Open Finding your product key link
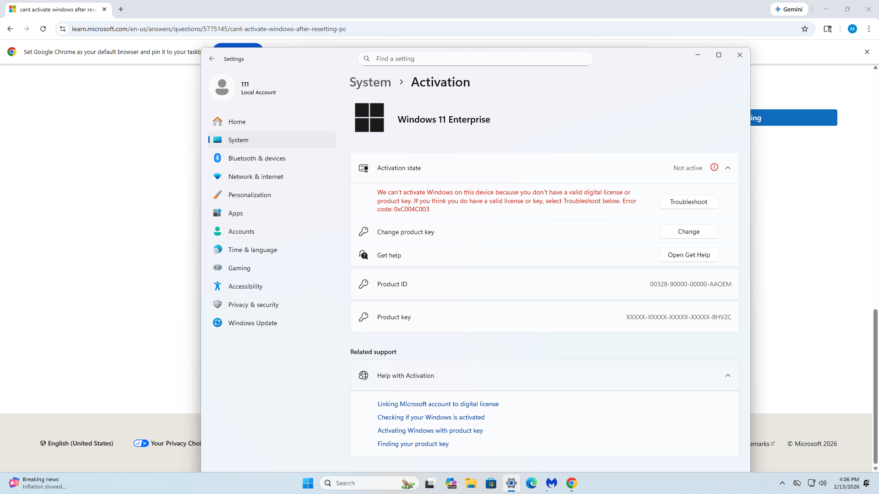The width and height of the screenshot is (879, 494). tap(413, 444)
